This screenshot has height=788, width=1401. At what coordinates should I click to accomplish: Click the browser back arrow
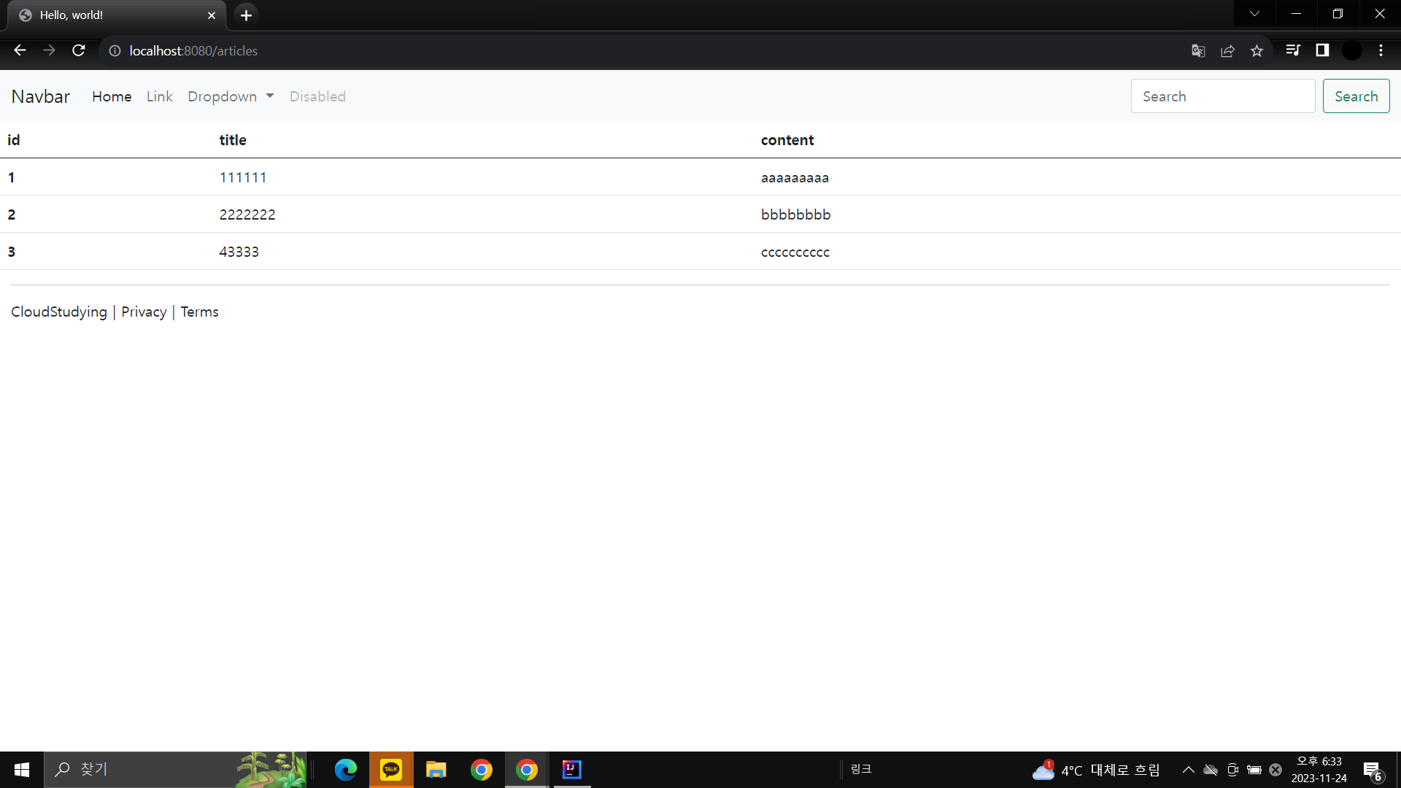20,50
